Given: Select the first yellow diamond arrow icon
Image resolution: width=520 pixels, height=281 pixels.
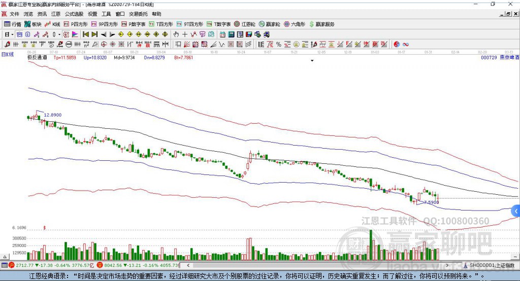Looking at the screenshot, I should (121, 34).
